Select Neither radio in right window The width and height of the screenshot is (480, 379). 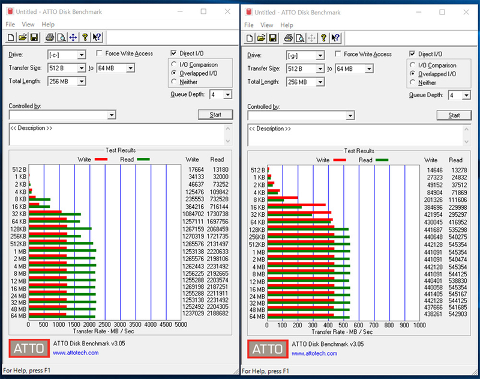pyautogui.click(x=413, y=82)
